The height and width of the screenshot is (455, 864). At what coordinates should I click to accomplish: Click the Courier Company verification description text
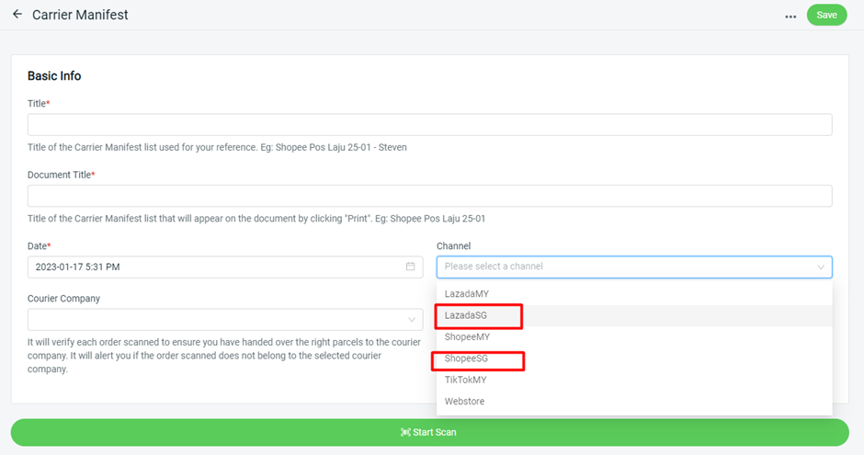click(x=224, y=356)
